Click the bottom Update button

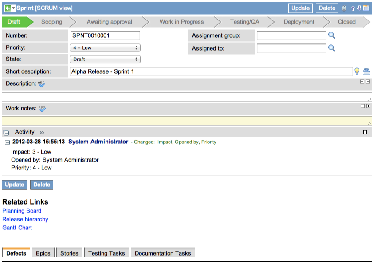15,185
